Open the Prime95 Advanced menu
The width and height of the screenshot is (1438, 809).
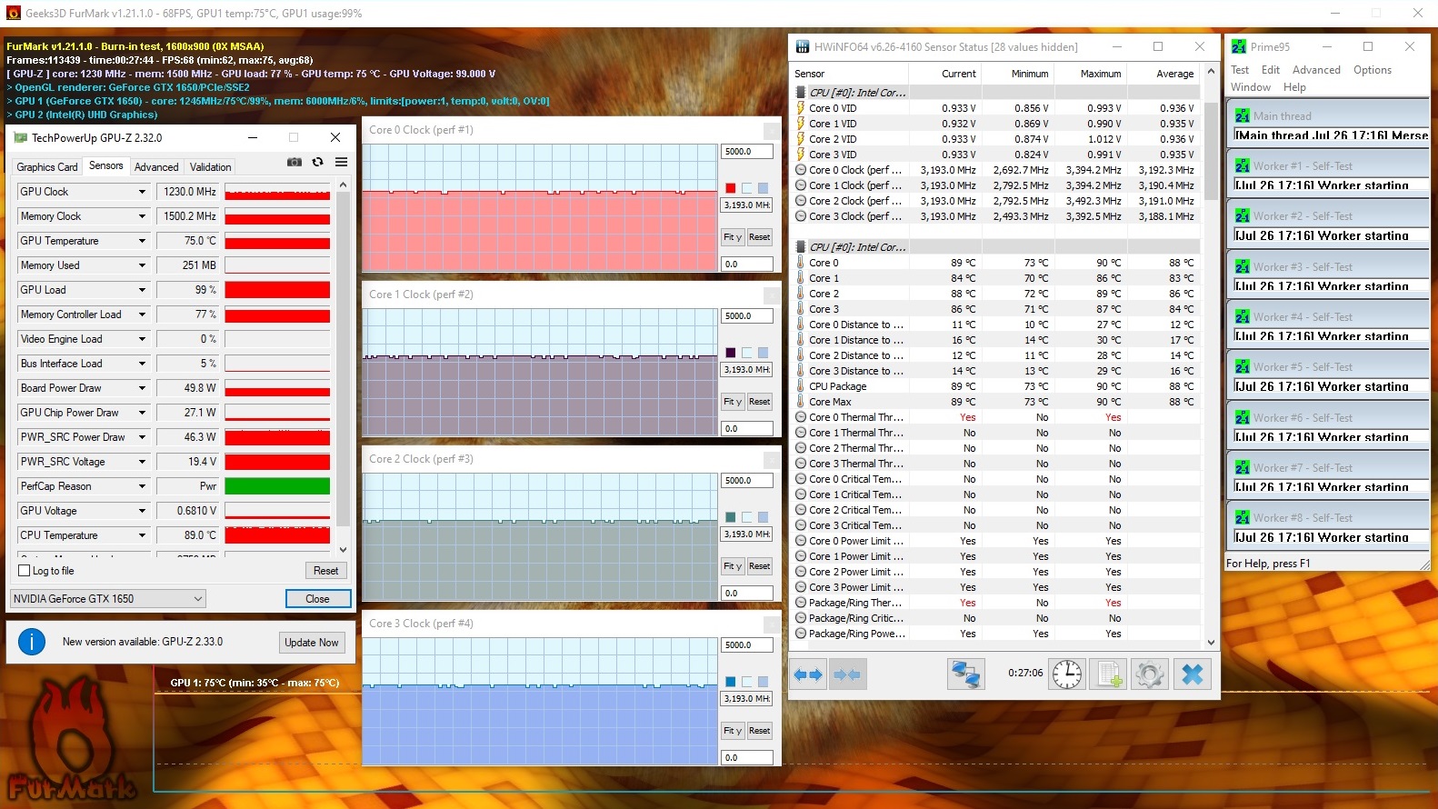pyautogui.click(x=1316, y=70)
